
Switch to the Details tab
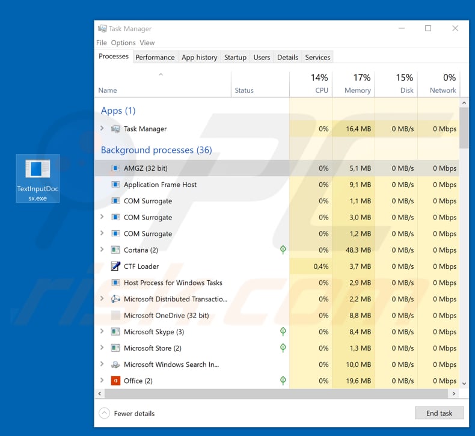(288, 57)
